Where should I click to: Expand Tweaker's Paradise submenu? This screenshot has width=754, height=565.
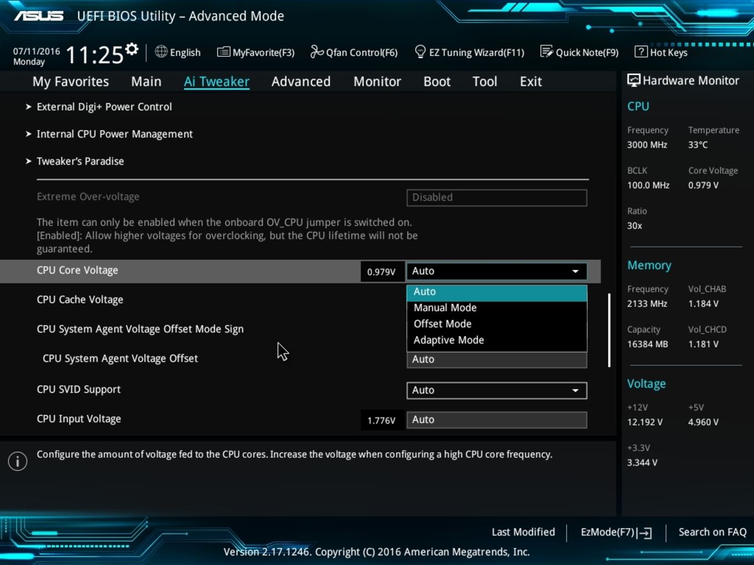[x=80, y=161]
